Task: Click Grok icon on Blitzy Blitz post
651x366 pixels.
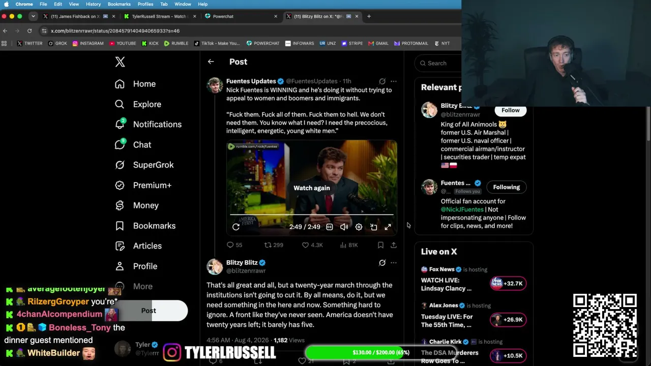Action: pyautogui.click(x=382, y=263)
